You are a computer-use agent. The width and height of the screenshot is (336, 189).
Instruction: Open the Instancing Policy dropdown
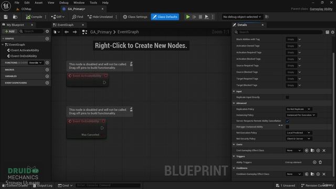click(301, 115)
